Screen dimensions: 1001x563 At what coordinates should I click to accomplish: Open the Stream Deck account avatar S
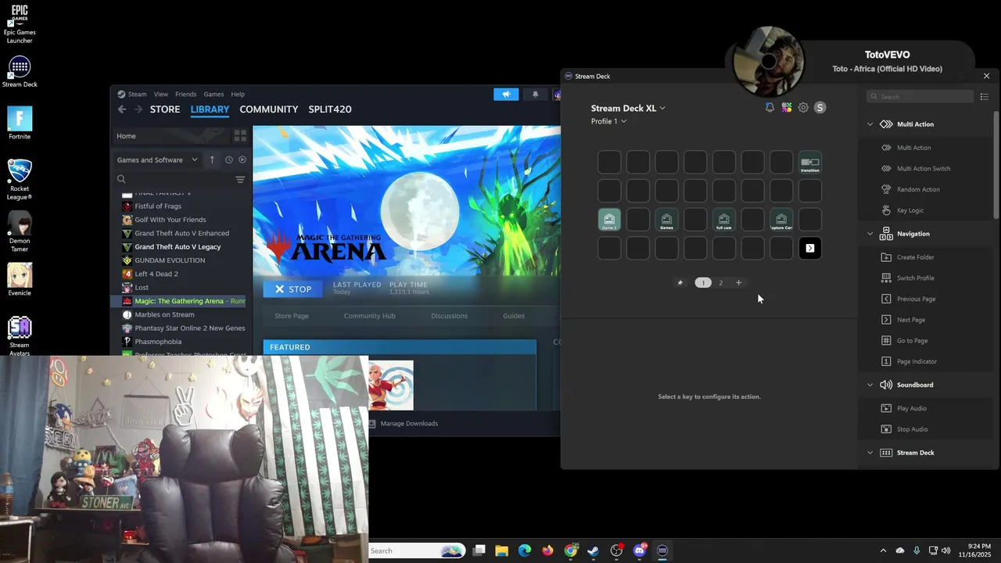820,108
